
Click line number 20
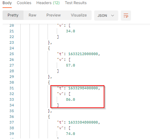click(x=12, y=25)
